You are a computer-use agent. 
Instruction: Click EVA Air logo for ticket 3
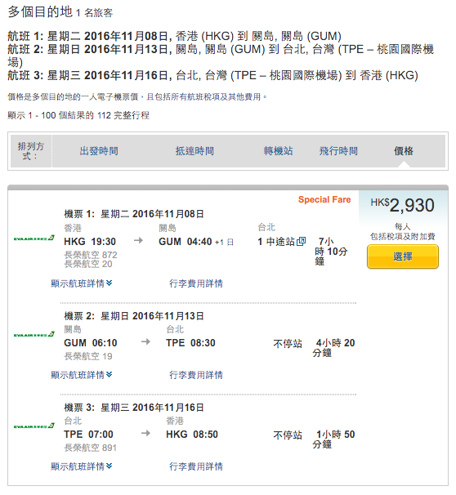34,426
